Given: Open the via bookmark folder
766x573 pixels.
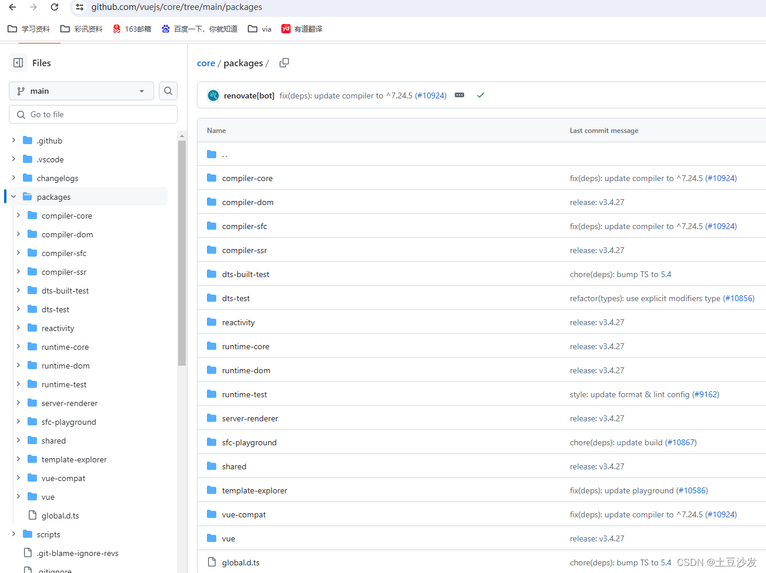Looking at the screenshot, I should click(x=260, y=29).
